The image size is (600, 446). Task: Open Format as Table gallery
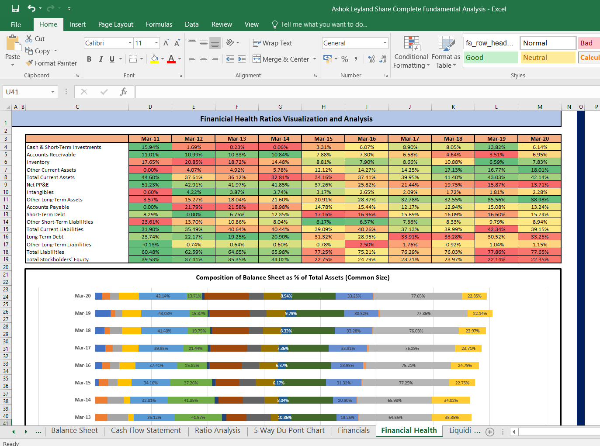tap(446, 52)
